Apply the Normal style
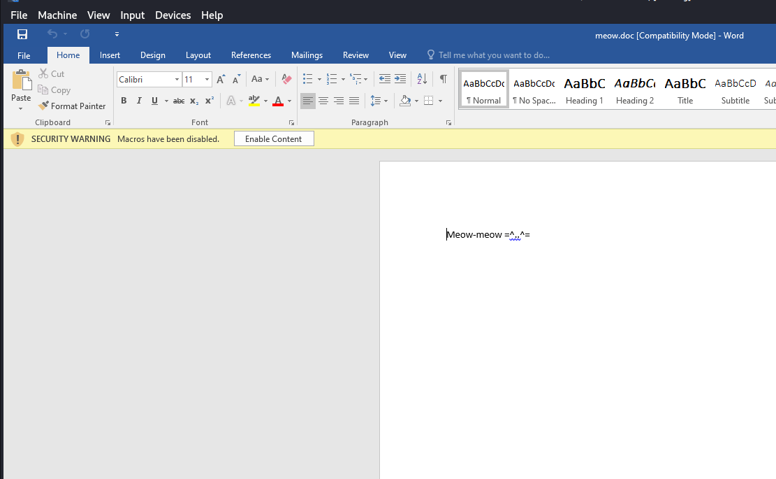Viewport: 776px width, 479px height. pos(484,90)
